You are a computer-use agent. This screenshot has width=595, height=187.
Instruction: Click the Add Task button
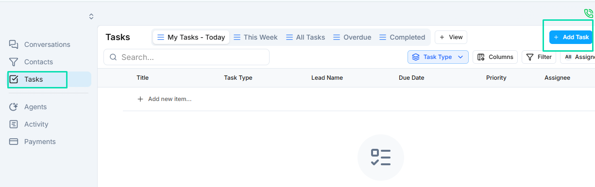pyautogui.click(x=571, y=37)
